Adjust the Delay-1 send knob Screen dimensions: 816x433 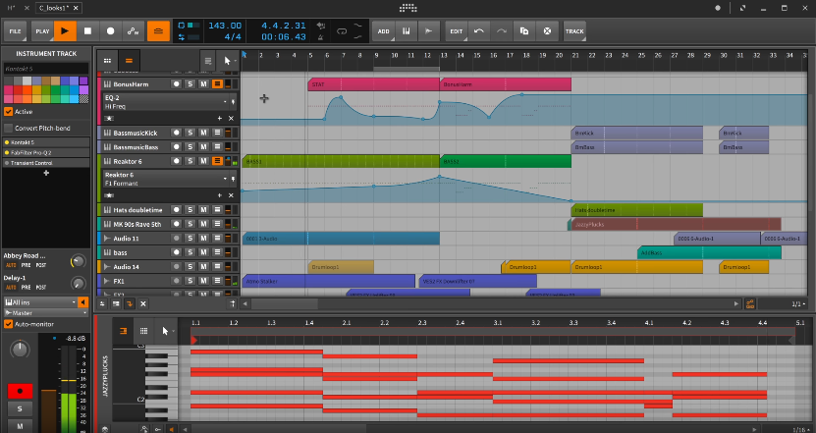coord(78,283)
